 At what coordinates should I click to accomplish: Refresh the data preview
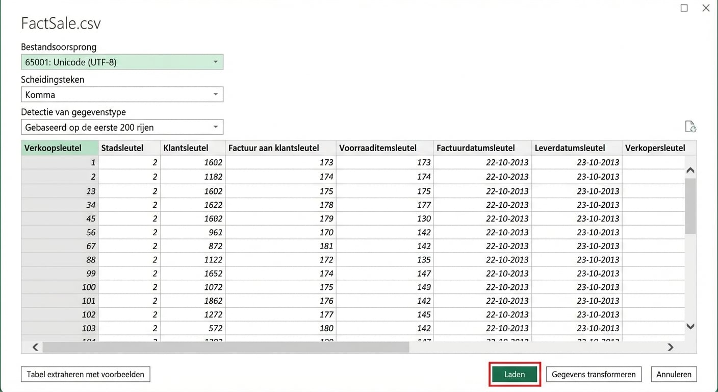[x=690, y=126]
